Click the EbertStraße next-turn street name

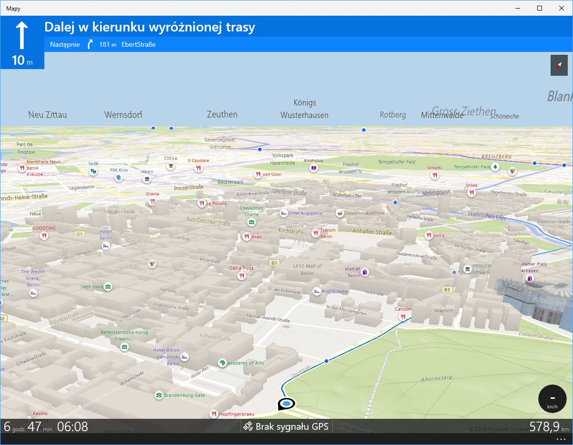139,45
